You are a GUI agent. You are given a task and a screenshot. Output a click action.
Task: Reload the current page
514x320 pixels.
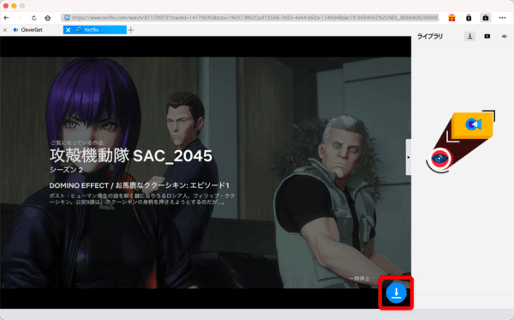coord(33,18)
